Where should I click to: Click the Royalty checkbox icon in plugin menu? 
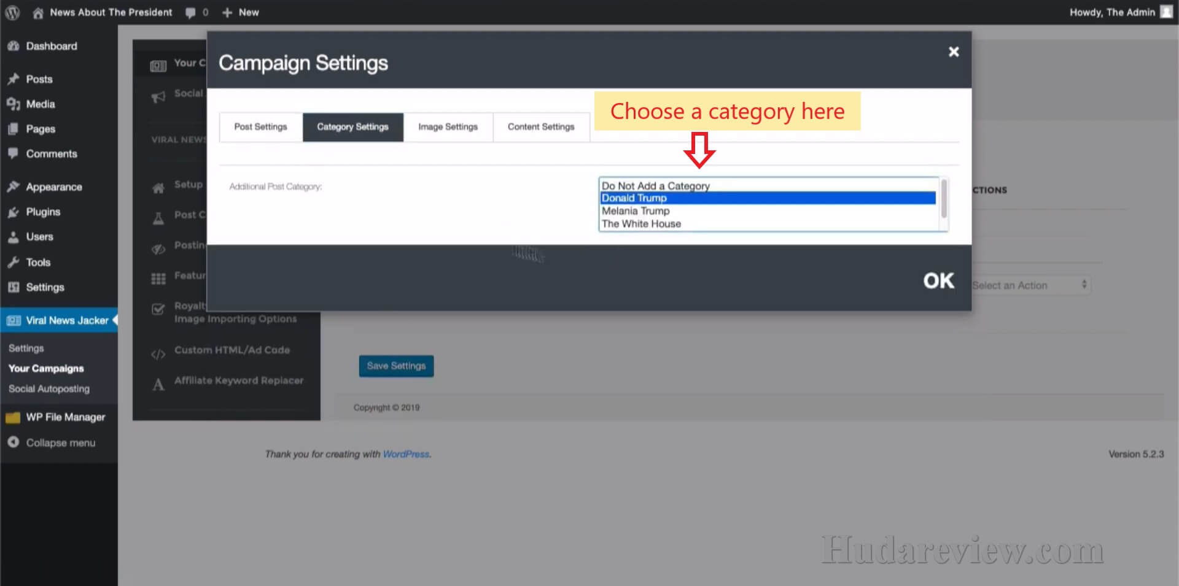click(x=158, y=309)
